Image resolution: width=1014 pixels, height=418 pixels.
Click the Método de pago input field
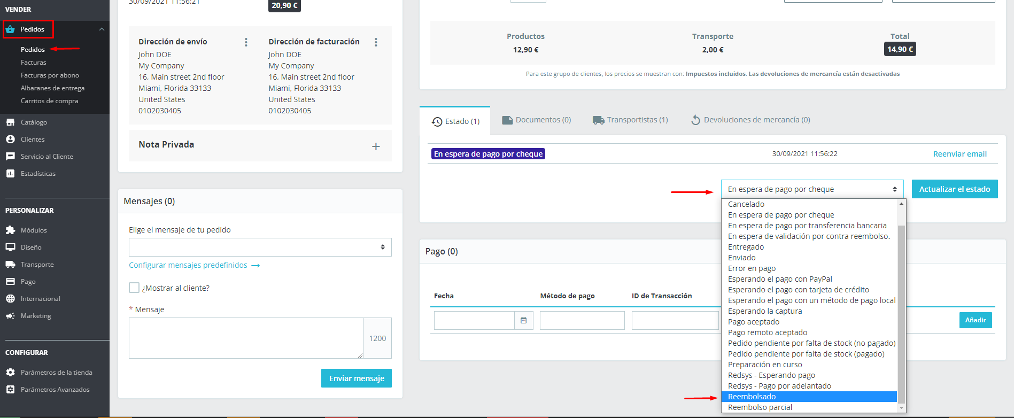(582, 320)
